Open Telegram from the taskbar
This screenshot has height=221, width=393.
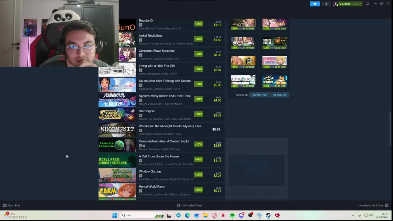(x=178, y=215)
